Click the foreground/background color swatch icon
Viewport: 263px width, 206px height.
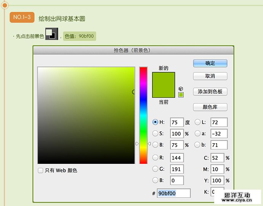point(52,34)
